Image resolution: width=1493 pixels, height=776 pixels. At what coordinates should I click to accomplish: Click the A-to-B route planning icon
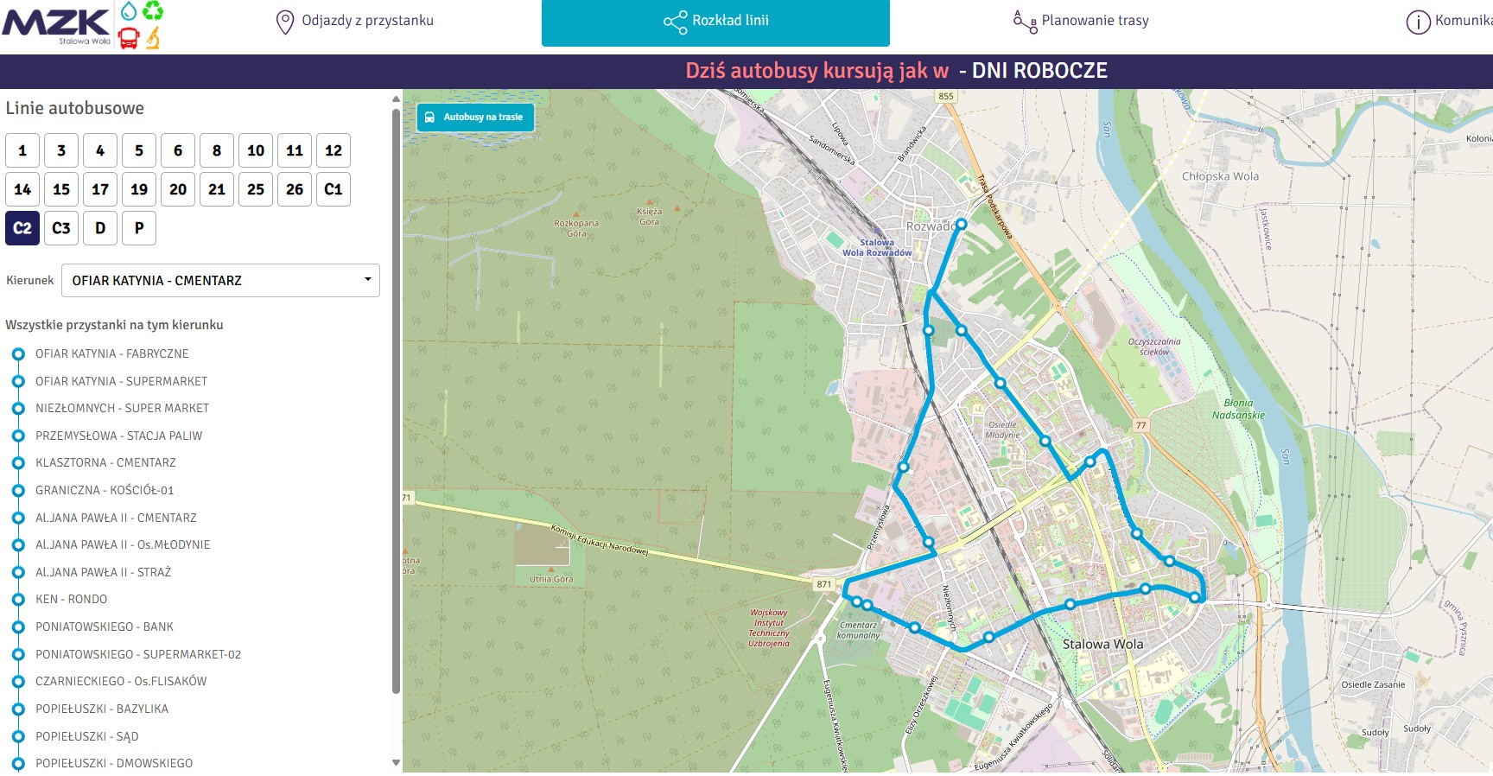pyautogui.click(x=1024, y=22)
